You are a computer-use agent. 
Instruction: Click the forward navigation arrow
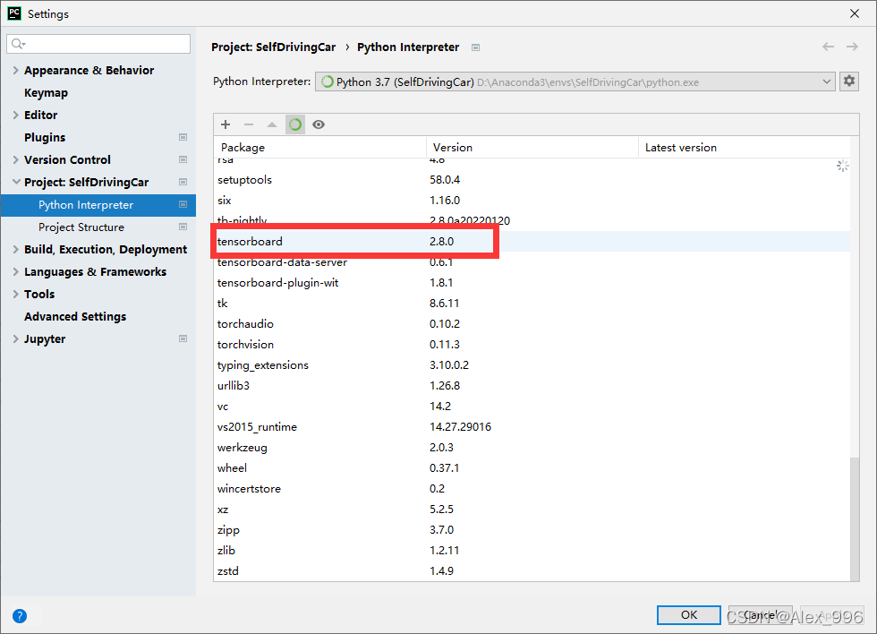click(x=852, y=47)
